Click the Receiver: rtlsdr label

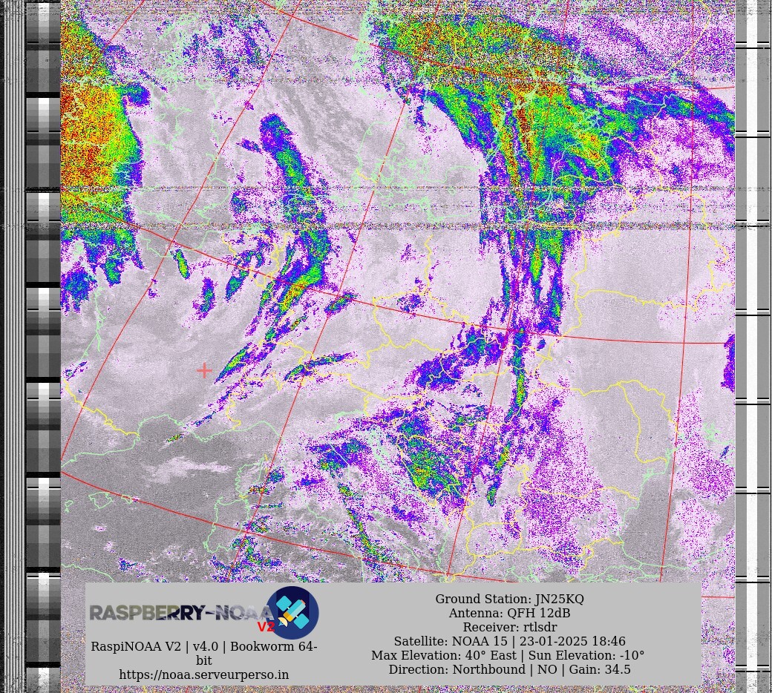509,627
